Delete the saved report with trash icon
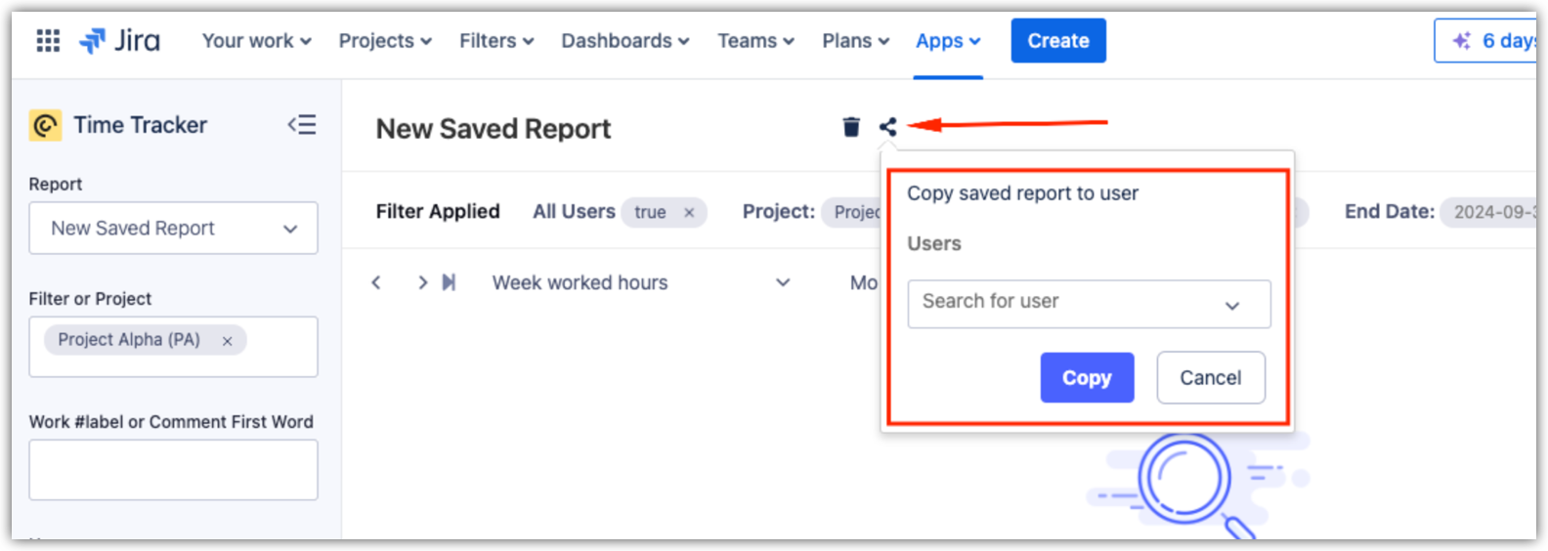This screenshot has height=551, width=1548. 851,127
